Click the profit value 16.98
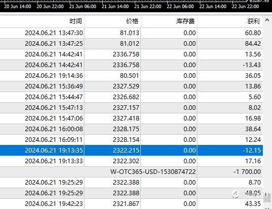The height and width of the screenshot is (209, 272). [x=253, y=118]
